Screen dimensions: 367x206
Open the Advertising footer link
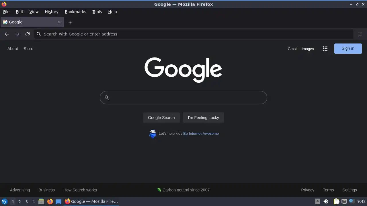pos(20,190)
